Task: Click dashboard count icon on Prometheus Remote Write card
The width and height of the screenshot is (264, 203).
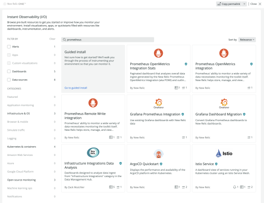Action: pyautogui.click(x=110, y=137)
